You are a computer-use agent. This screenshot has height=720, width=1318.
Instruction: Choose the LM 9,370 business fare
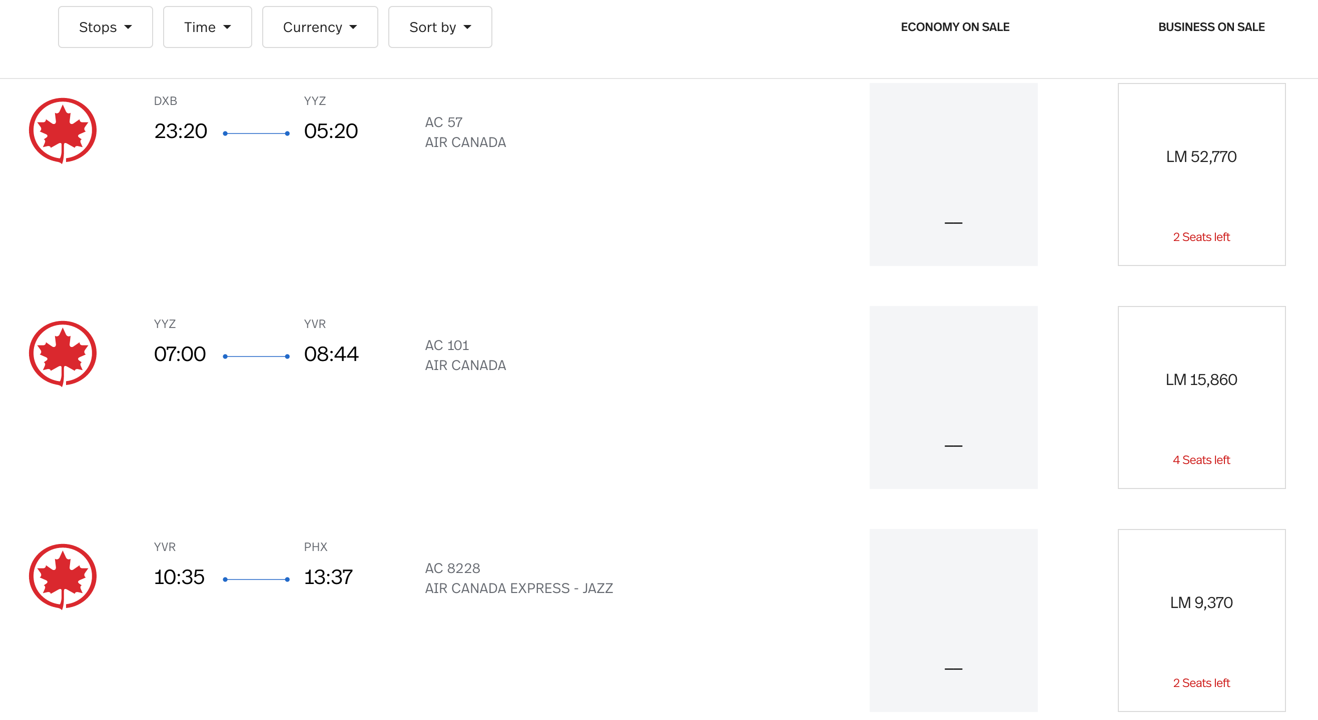(1201, 620)
